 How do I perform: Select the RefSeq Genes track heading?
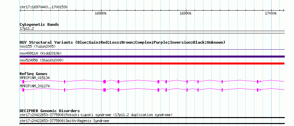pyautogui.click(x=34, y=74)
